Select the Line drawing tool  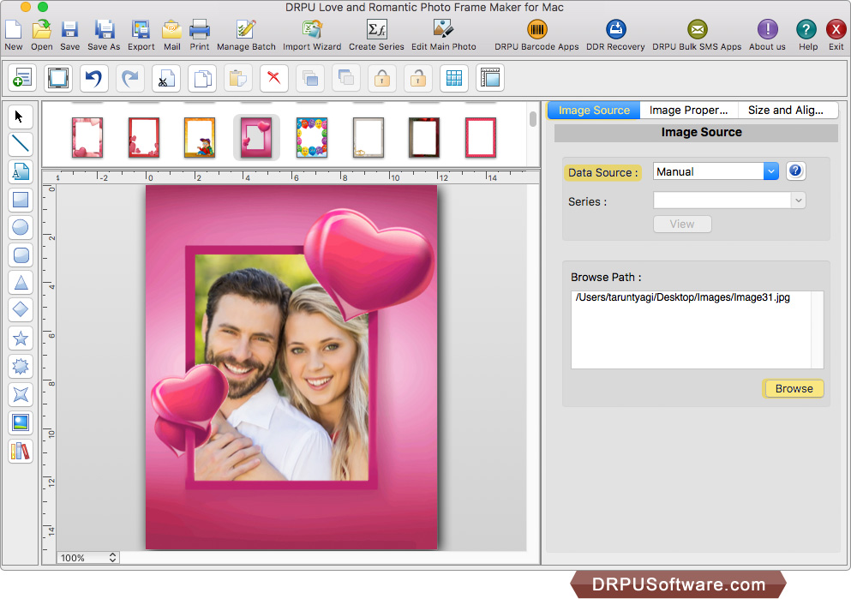(20, 144)
